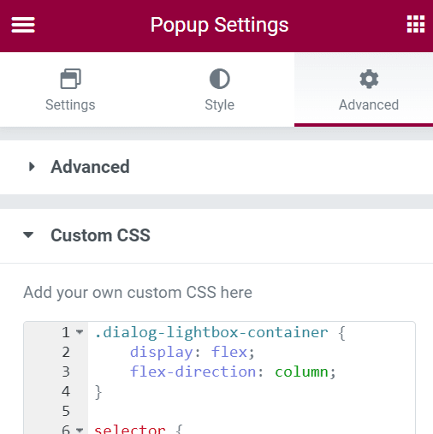This screenshot has width=433, height=434.
Task: Click line number 2 in the gutter
Action: 66,352
